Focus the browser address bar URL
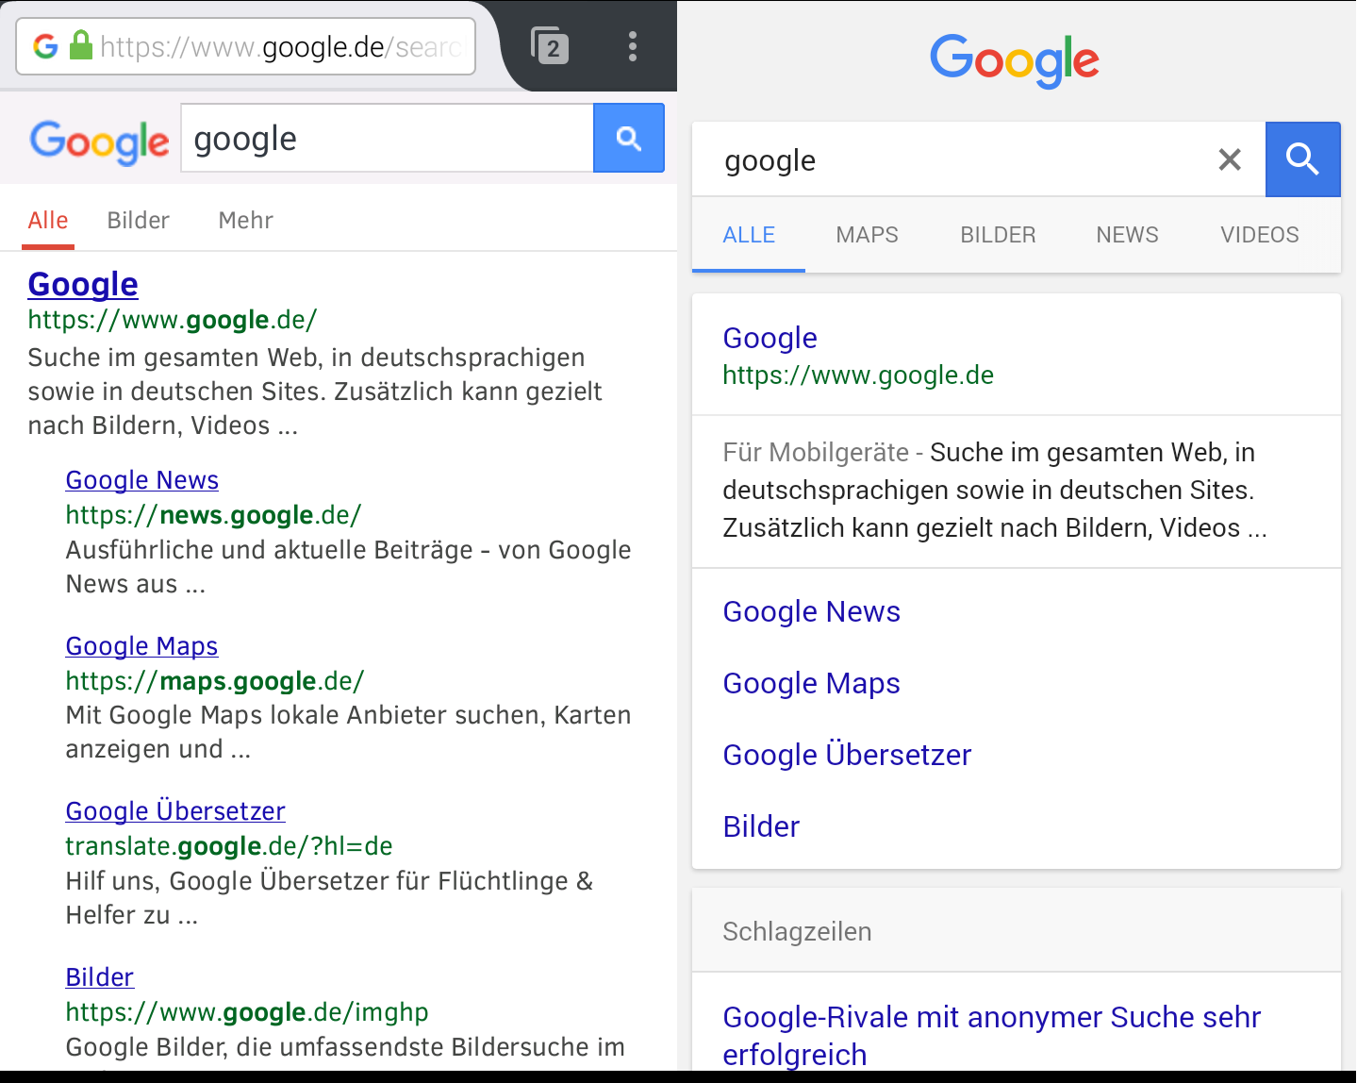The width and height of the screenshot is (1357, 1083). [x=281, y=46]
